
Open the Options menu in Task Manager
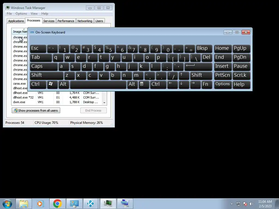[x=21, y=14]
